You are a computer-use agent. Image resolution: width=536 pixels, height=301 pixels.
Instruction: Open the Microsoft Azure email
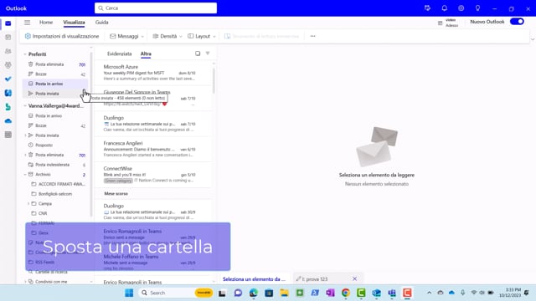click(152, 73)
